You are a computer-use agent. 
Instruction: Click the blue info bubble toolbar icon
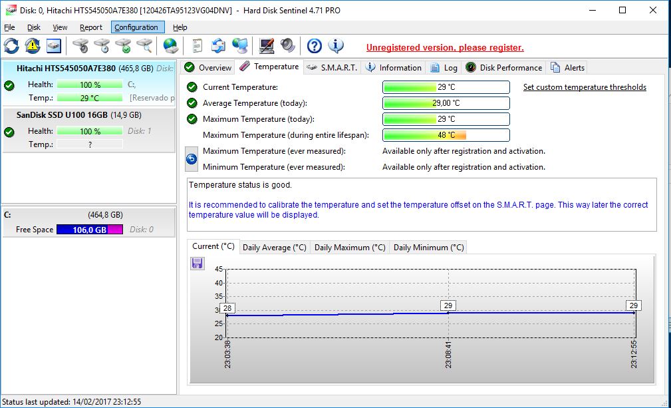pos(336,46)
